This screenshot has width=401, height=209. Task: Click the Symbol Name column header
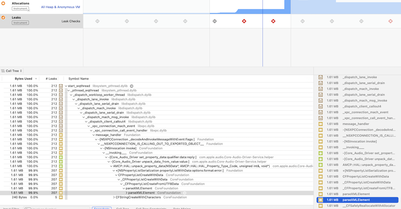[x=78, y=79]
